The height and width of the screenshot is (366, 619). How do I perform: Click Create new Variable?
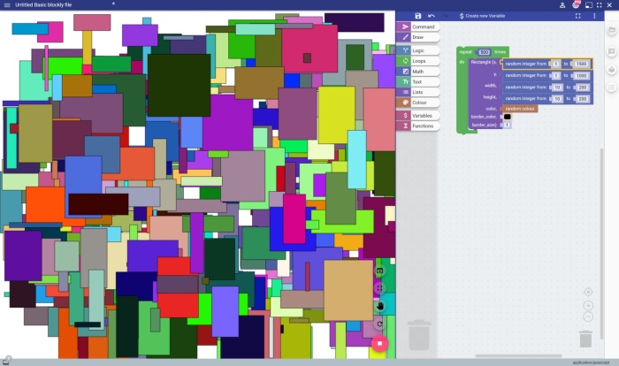pyautogui.click(x=482, y=16)
